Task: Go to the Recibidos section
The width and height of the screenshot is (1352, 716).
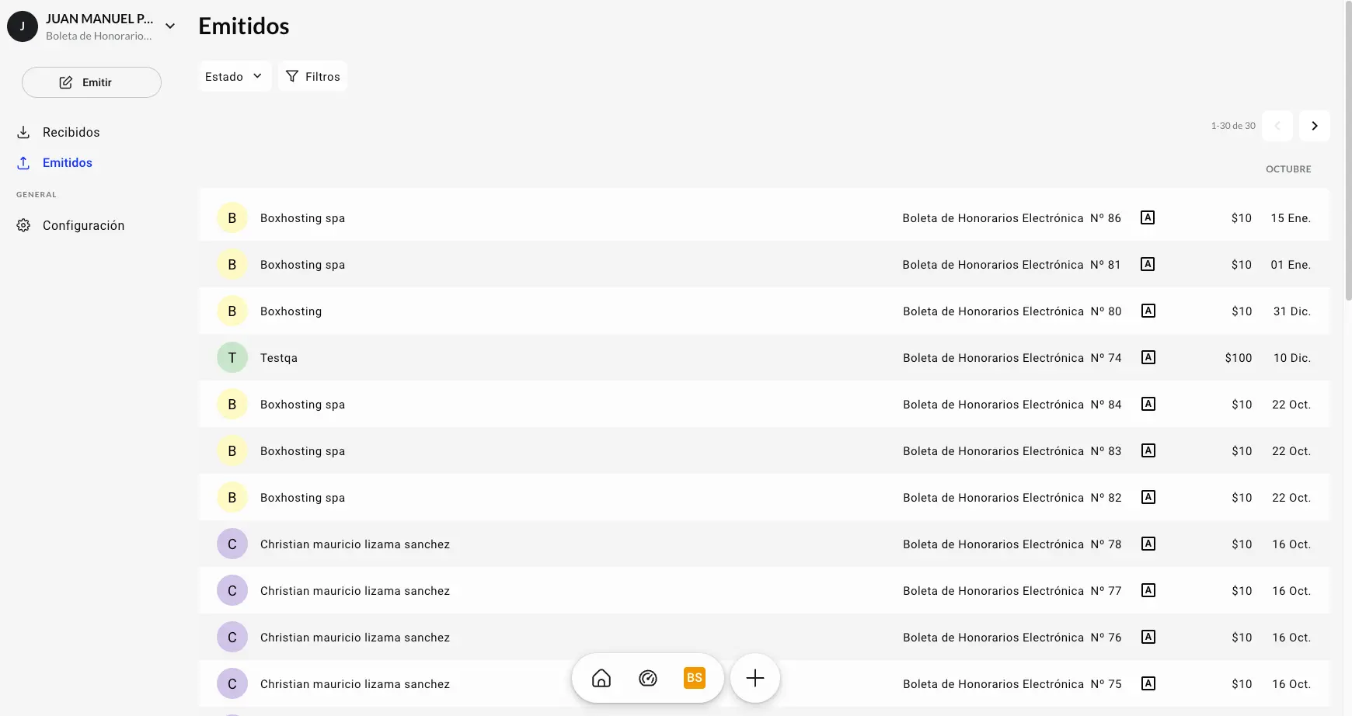Action: (x=71, y=132)
